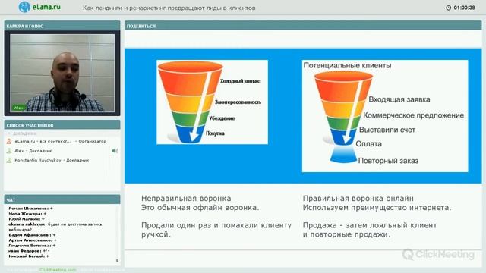Click the Потенциальные клиенты heading
The width and height of the screenshot is (486, 273).
347,65
